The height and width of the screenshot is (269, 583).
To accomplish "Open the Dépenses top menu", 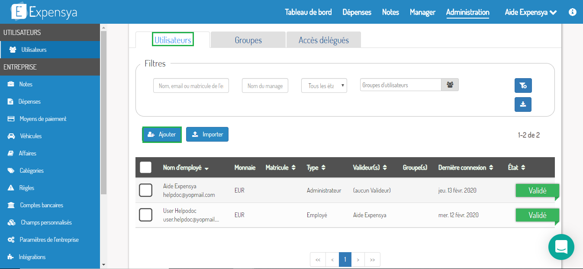I will (357, 12).
